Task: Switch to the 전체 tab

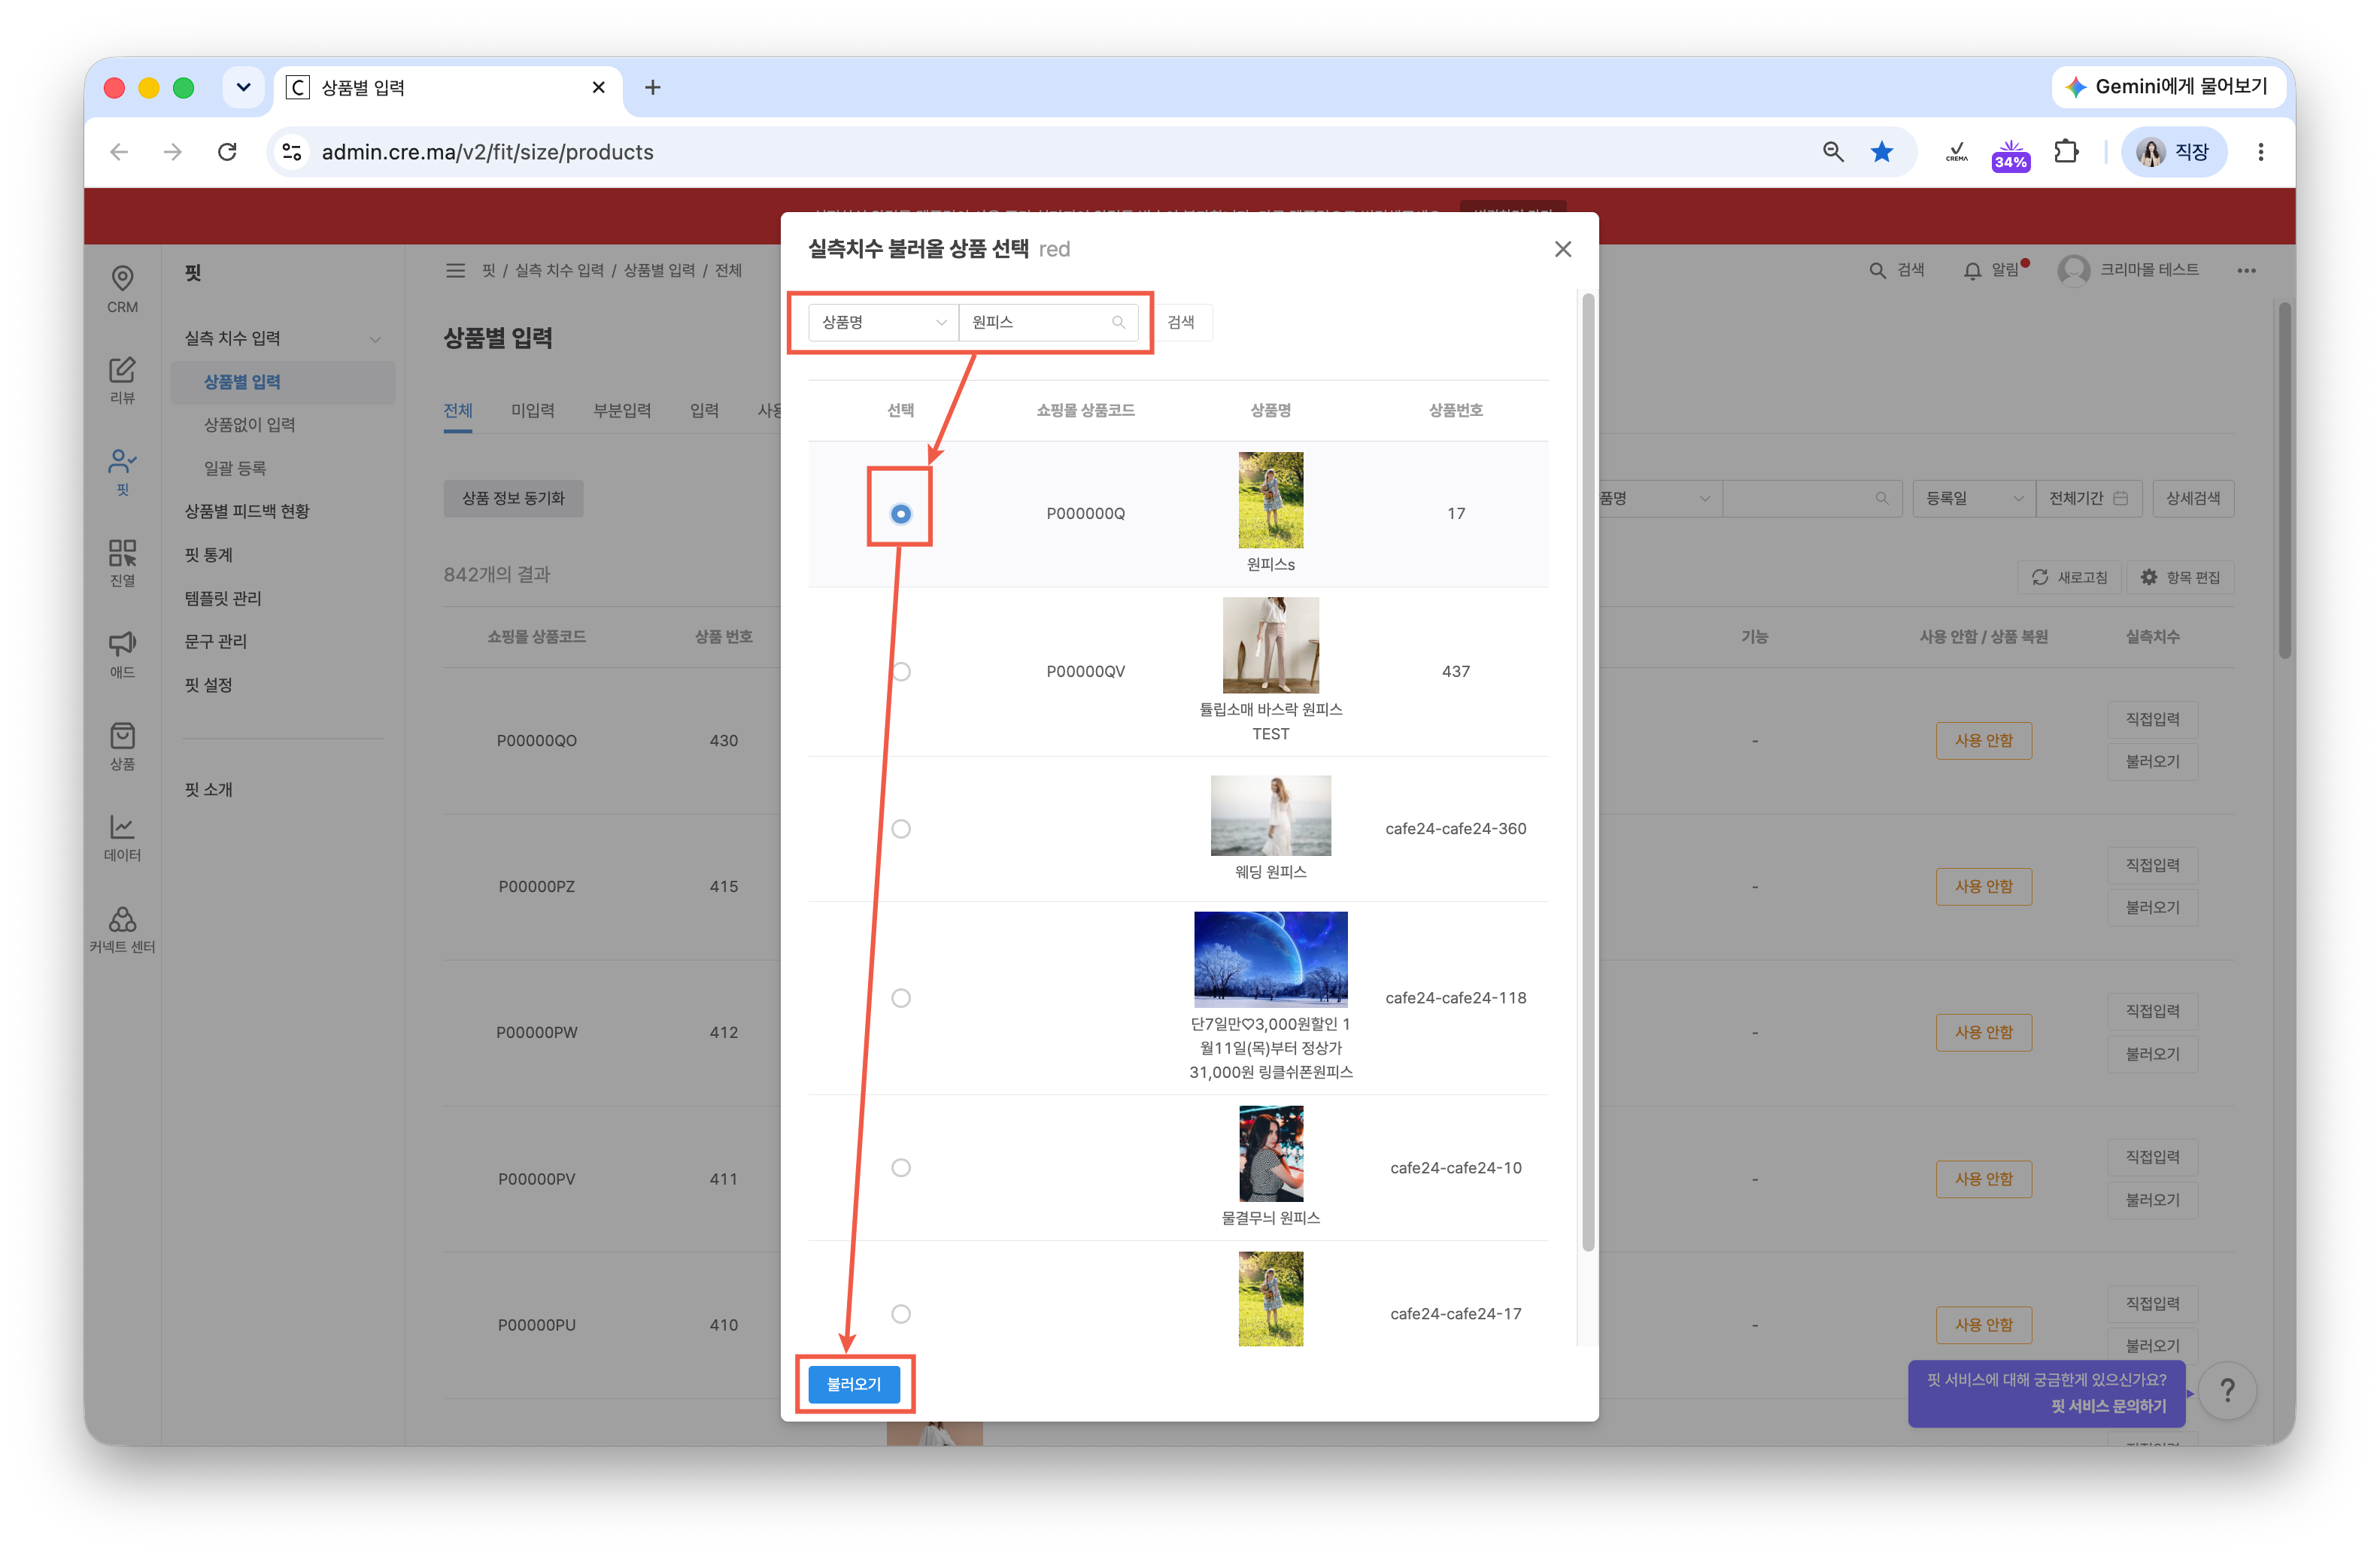Action: pos(458,411)
